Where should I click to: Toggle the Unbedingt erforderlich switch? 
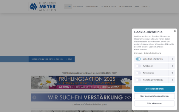[138, 59]
